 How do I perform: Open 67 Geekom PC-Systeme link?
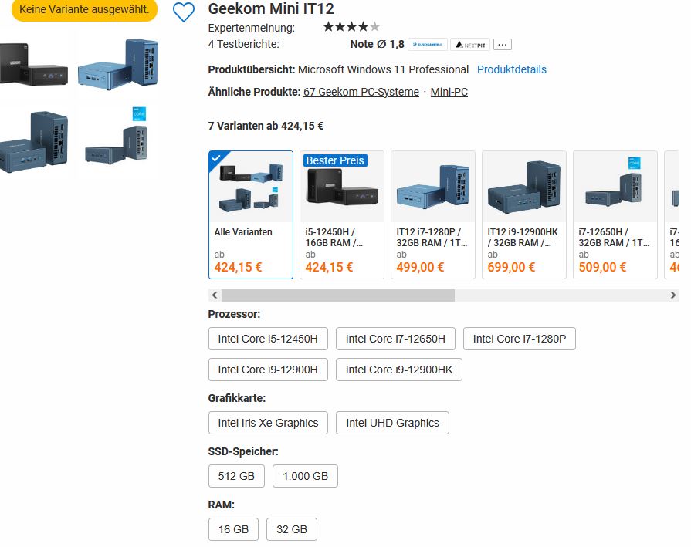(x=361, y=92)
